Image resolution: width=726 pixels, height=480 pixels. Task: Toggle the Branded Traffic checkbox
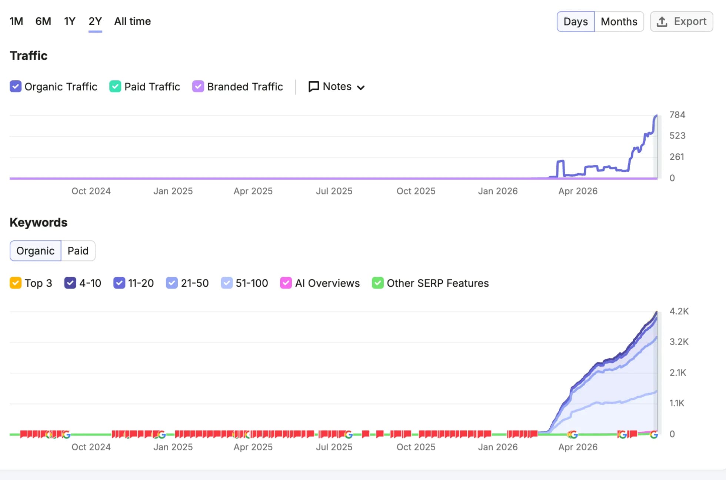(198, 87)
